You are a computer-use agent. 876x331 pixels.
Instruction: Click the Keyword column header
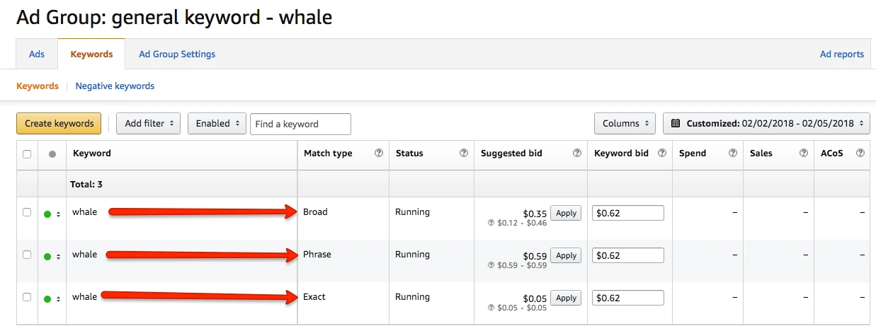(x=92, y=153)
